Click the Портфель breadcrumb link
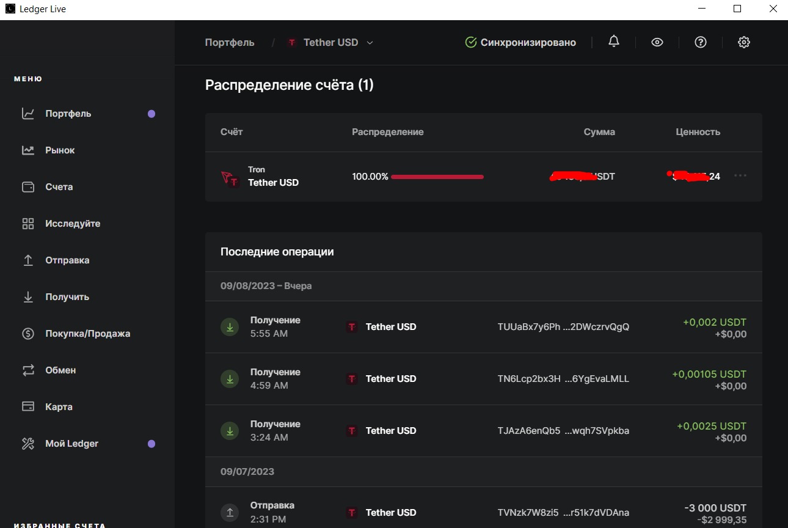This screenshot has height=528, width=788. 230,43
